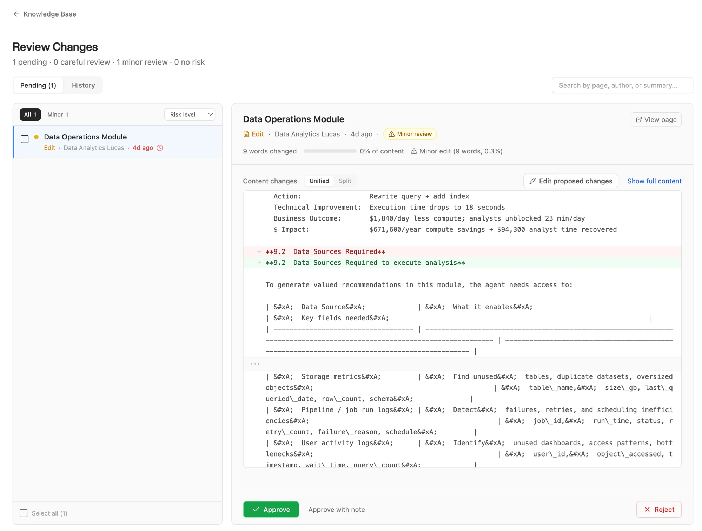The image size is (702, 531).
Task: Click the external link icon in View page
Action: click(x=638, y=119)
